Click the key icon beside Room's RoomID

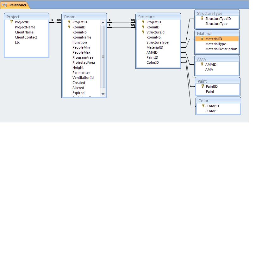(x=69, y=27)
